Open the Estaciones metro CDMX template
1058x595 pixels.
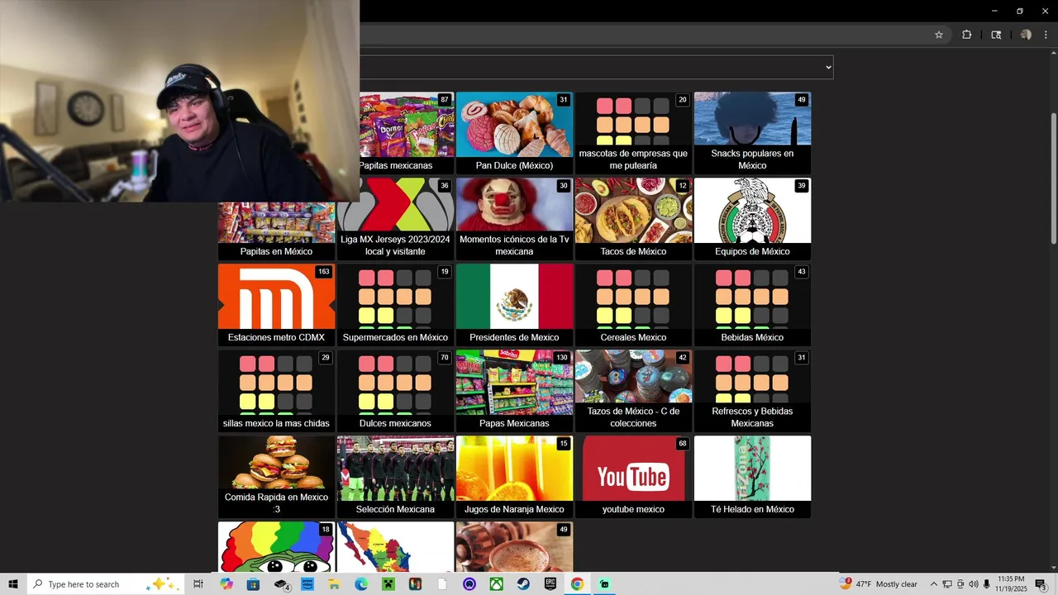pyautogui.click(x=276, y=304)
